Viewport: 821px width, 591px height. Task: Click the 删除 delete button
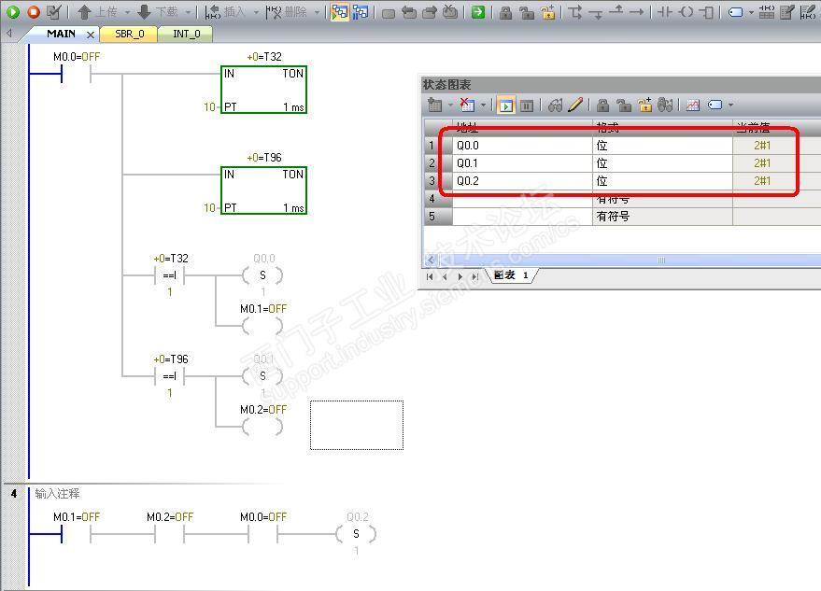[287, 11]
